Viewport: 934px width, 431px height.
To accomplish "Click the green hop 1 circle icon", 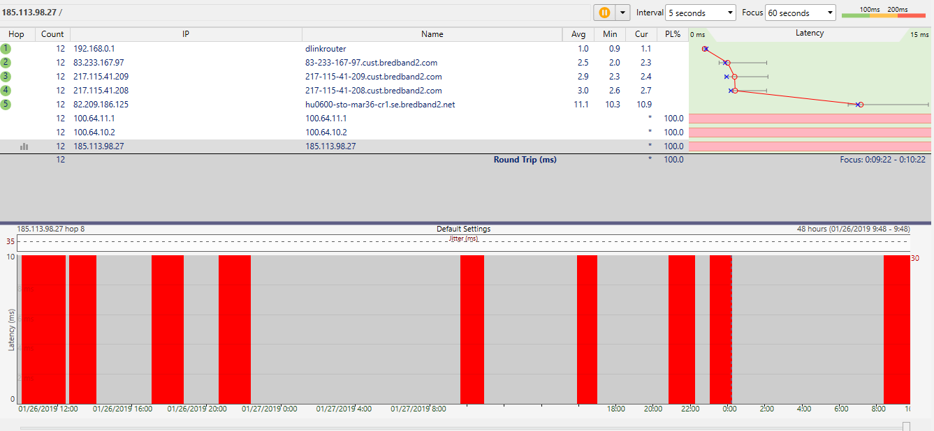I will [x=6, y=49].
